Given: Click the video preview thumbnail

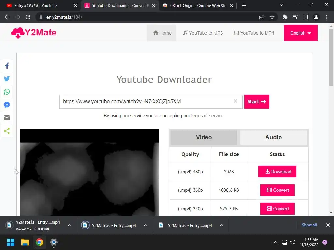Looking at the screenshot, I should point(89,172).
